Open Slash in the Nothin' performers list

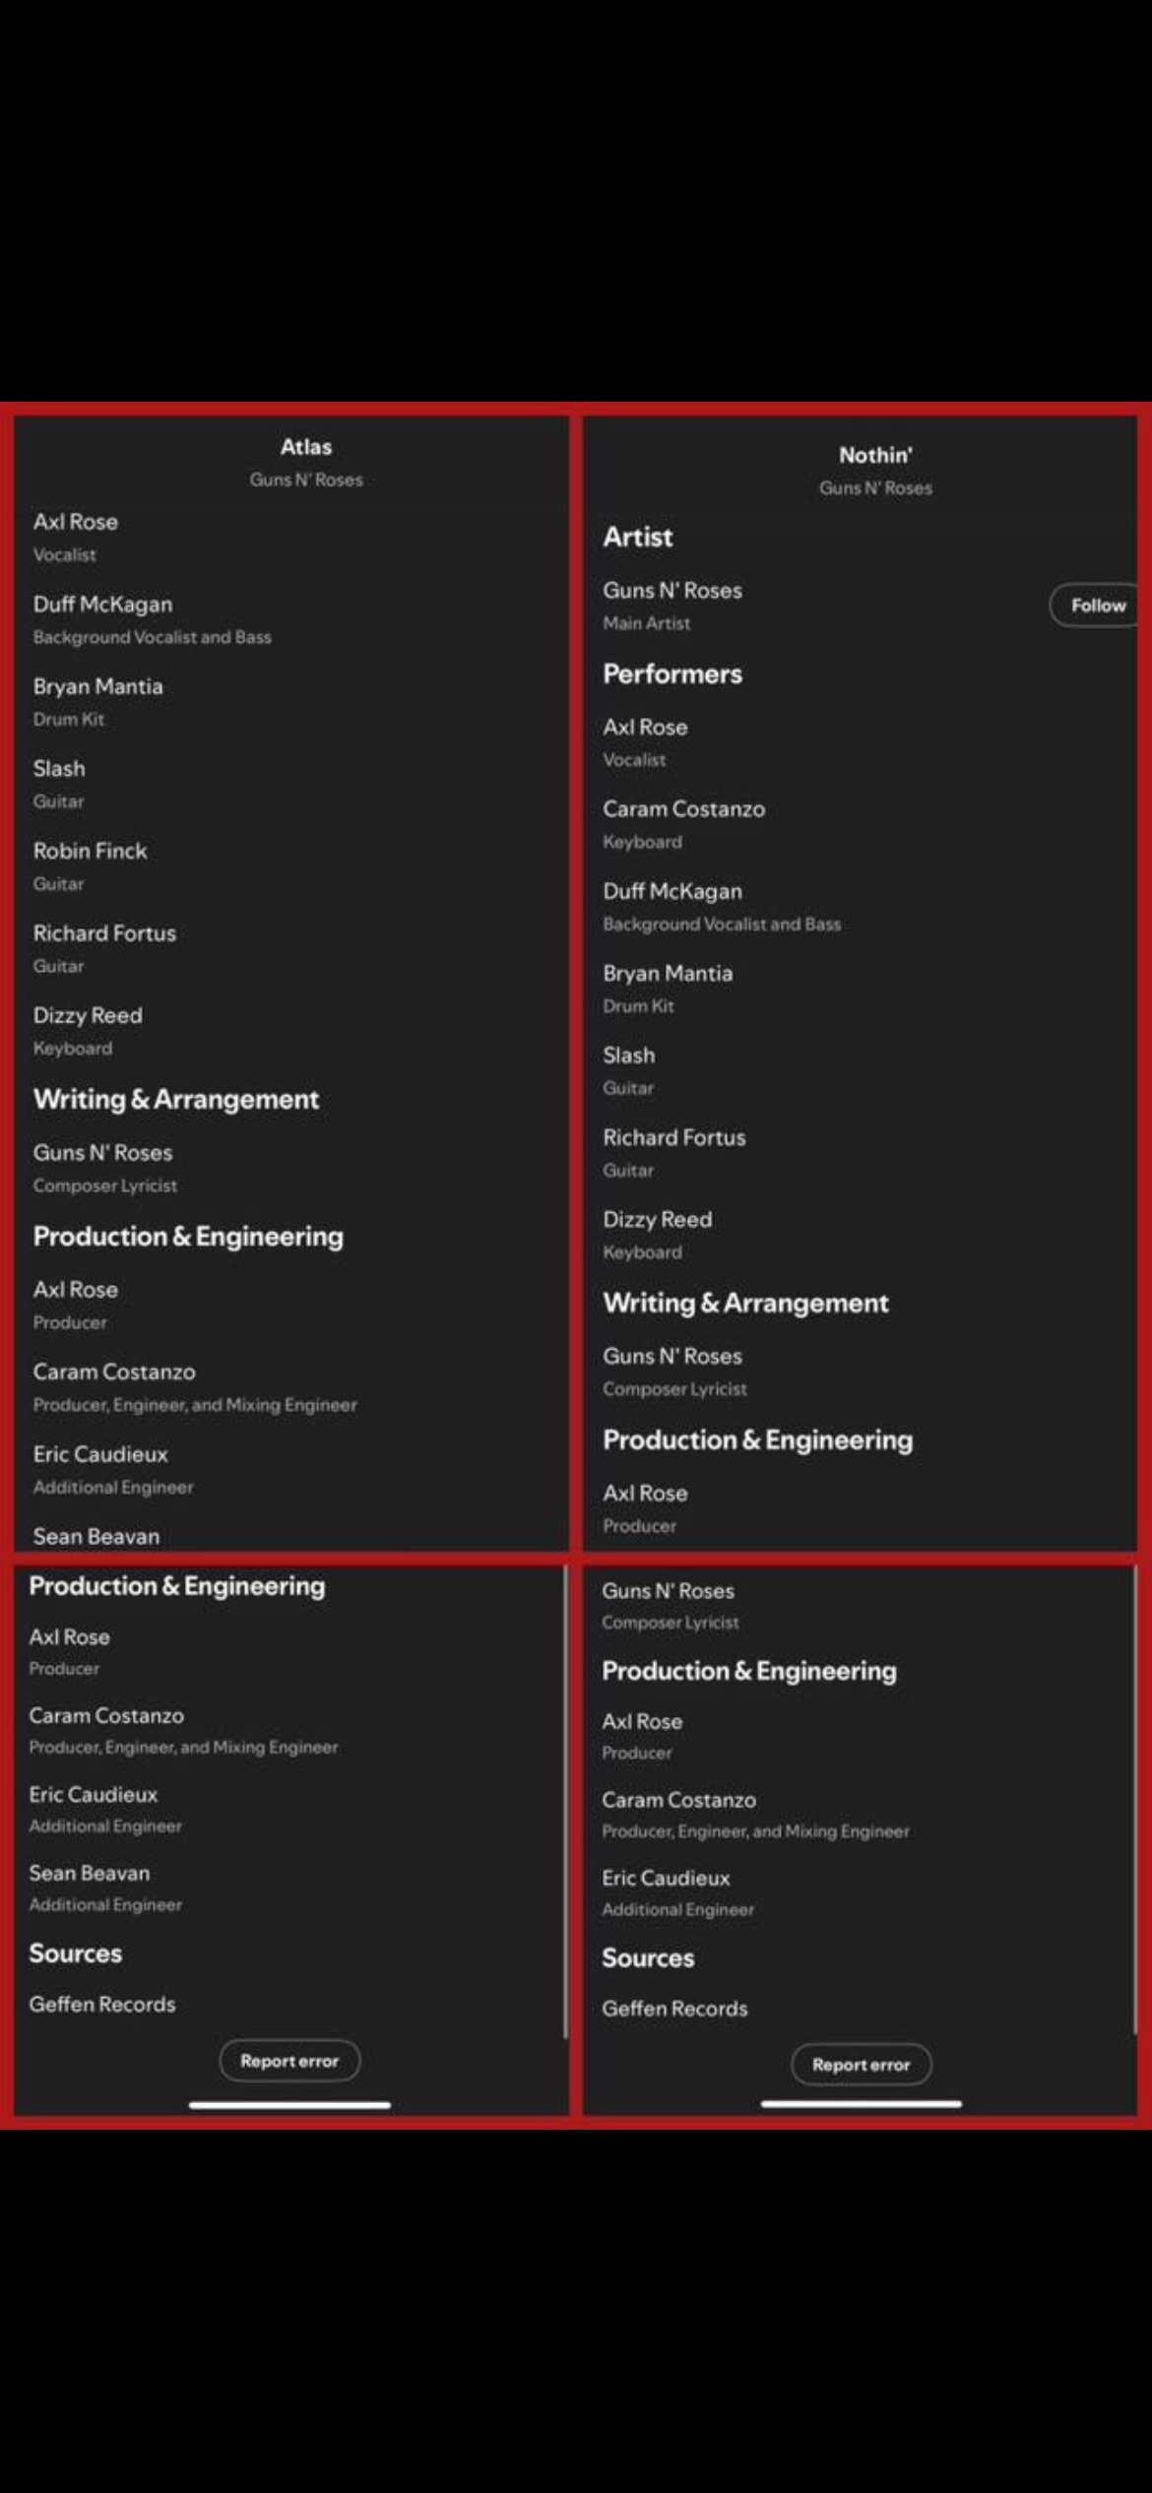tap(628, 1055)
